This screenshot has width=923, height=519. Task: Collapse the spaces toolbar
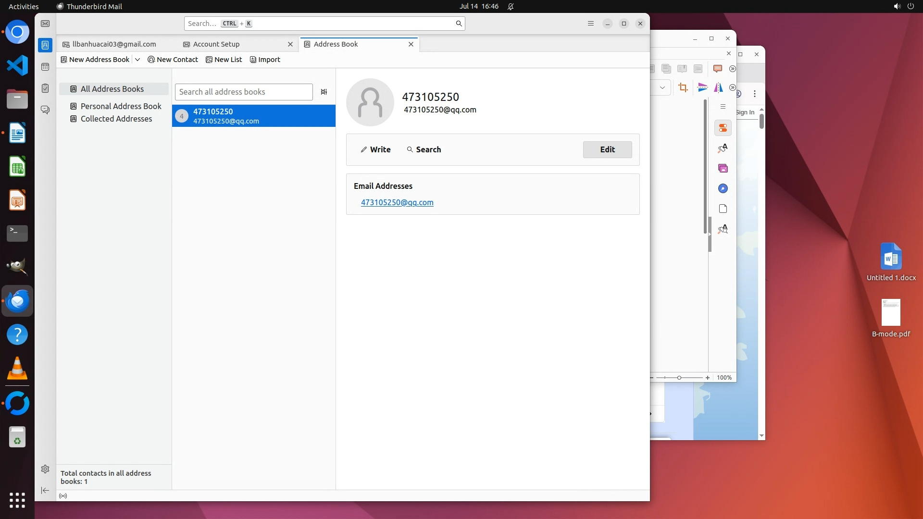point(45,490)
